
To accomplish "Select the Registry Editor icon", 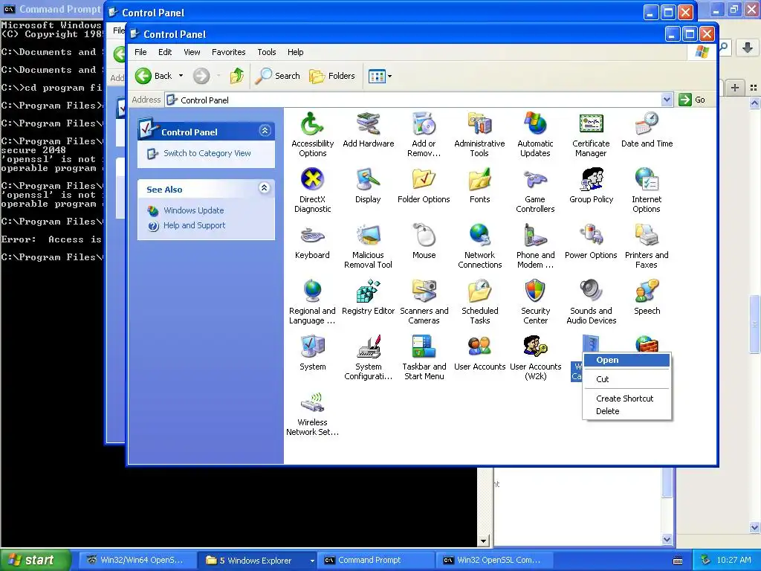I will [368, 291].
